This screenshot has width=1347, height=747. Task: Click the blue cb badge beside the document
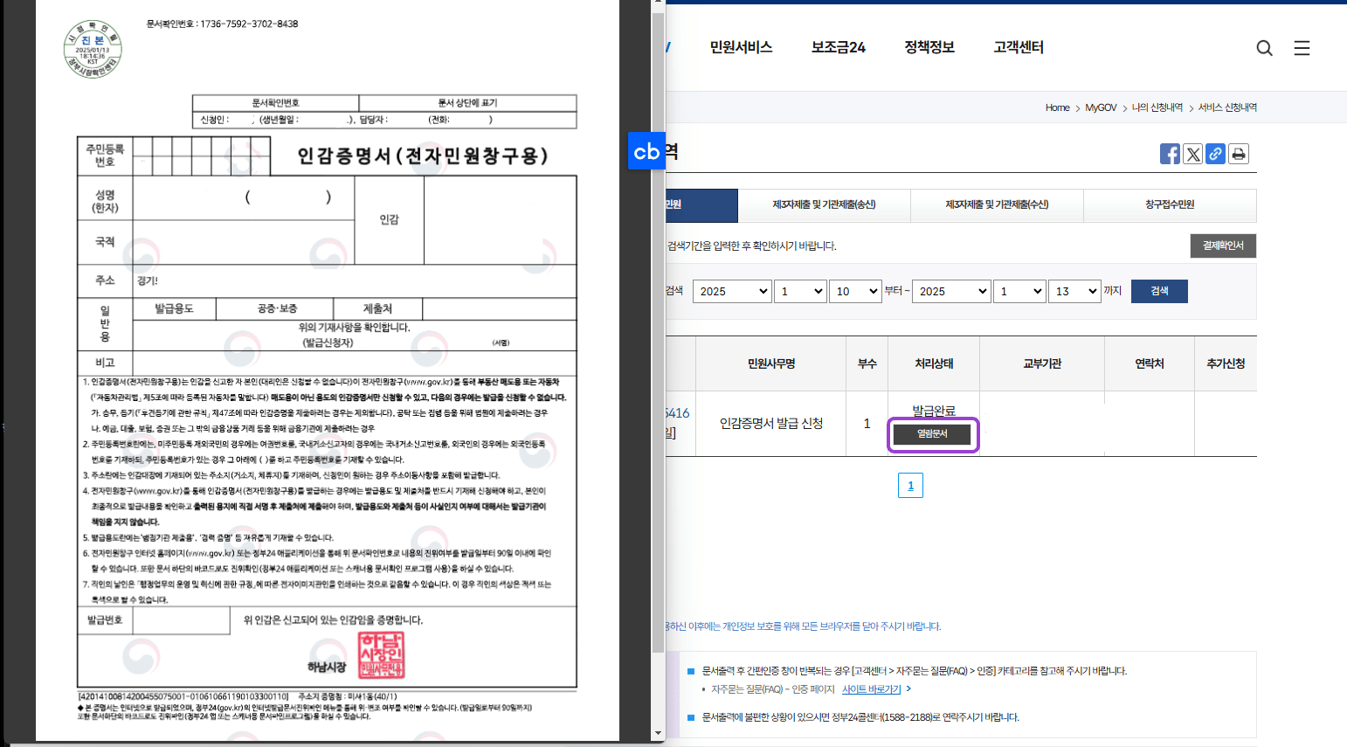pos(646,151)
